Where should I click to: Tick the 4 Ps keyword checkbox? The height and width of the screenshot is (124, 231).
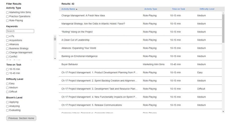(7, 36)
